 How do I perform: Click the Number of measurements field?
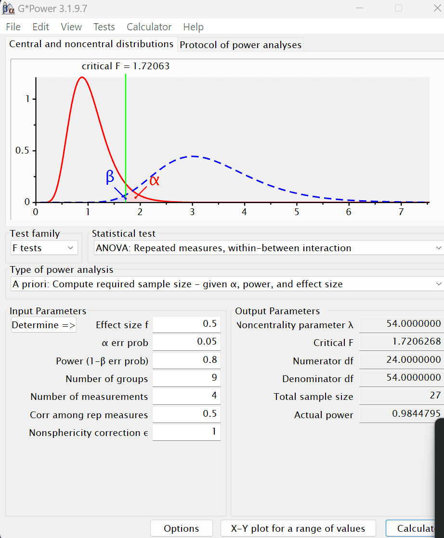click(186, 396)
